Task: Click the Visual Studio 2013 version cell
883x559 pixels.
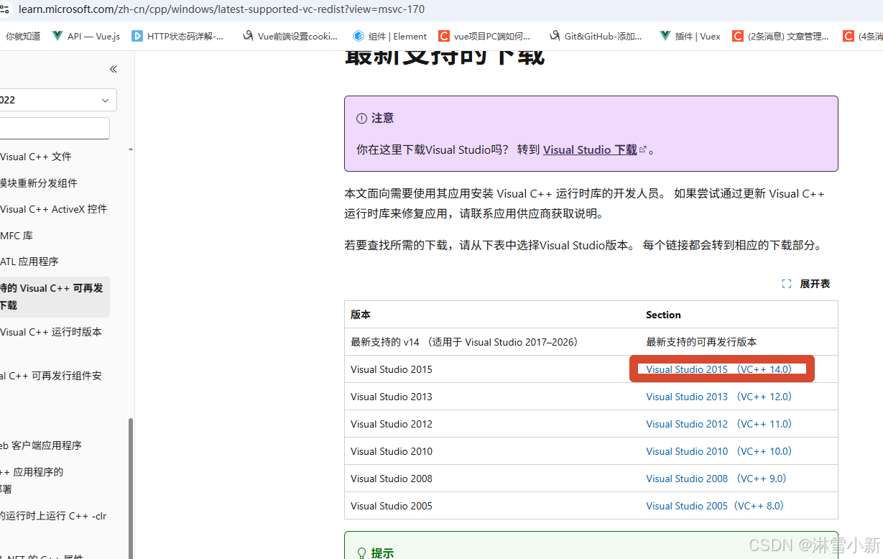Action: pos(492,397)
